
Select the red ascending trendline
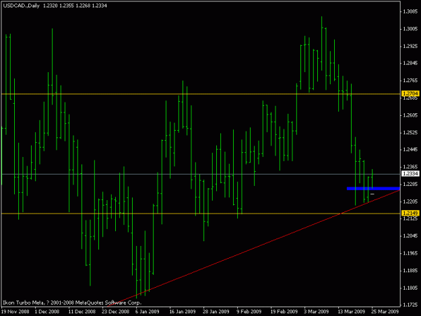click(254, 249)
